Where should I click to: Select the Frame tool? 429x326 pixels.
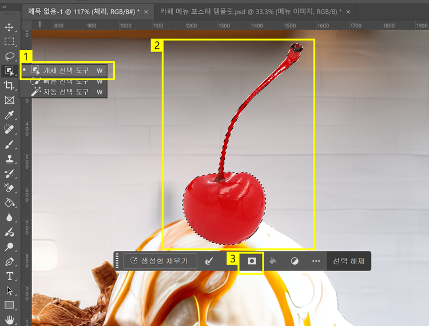coord(10,100)
